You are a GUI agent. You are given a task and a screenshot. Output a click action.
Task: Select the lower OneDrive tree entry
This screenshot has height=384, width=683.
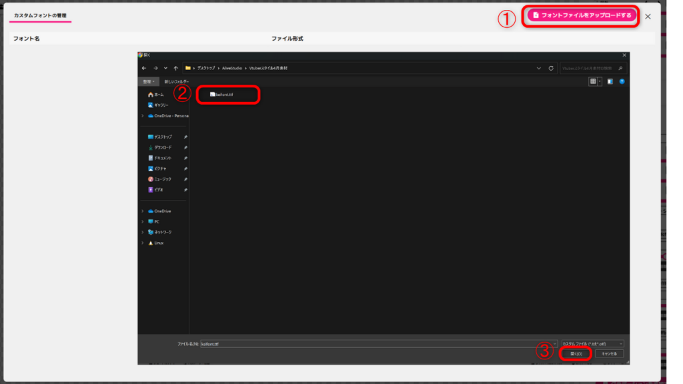point(159,211)
